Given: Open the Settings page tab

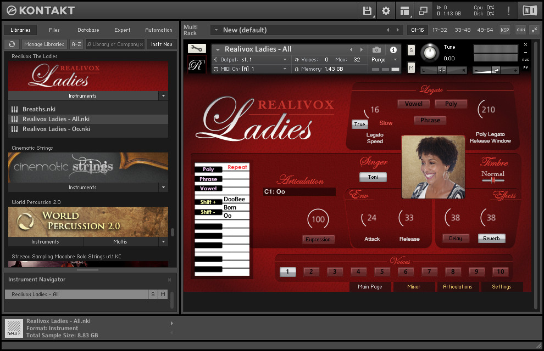Looking at the screenshot, I should point(502,287).
